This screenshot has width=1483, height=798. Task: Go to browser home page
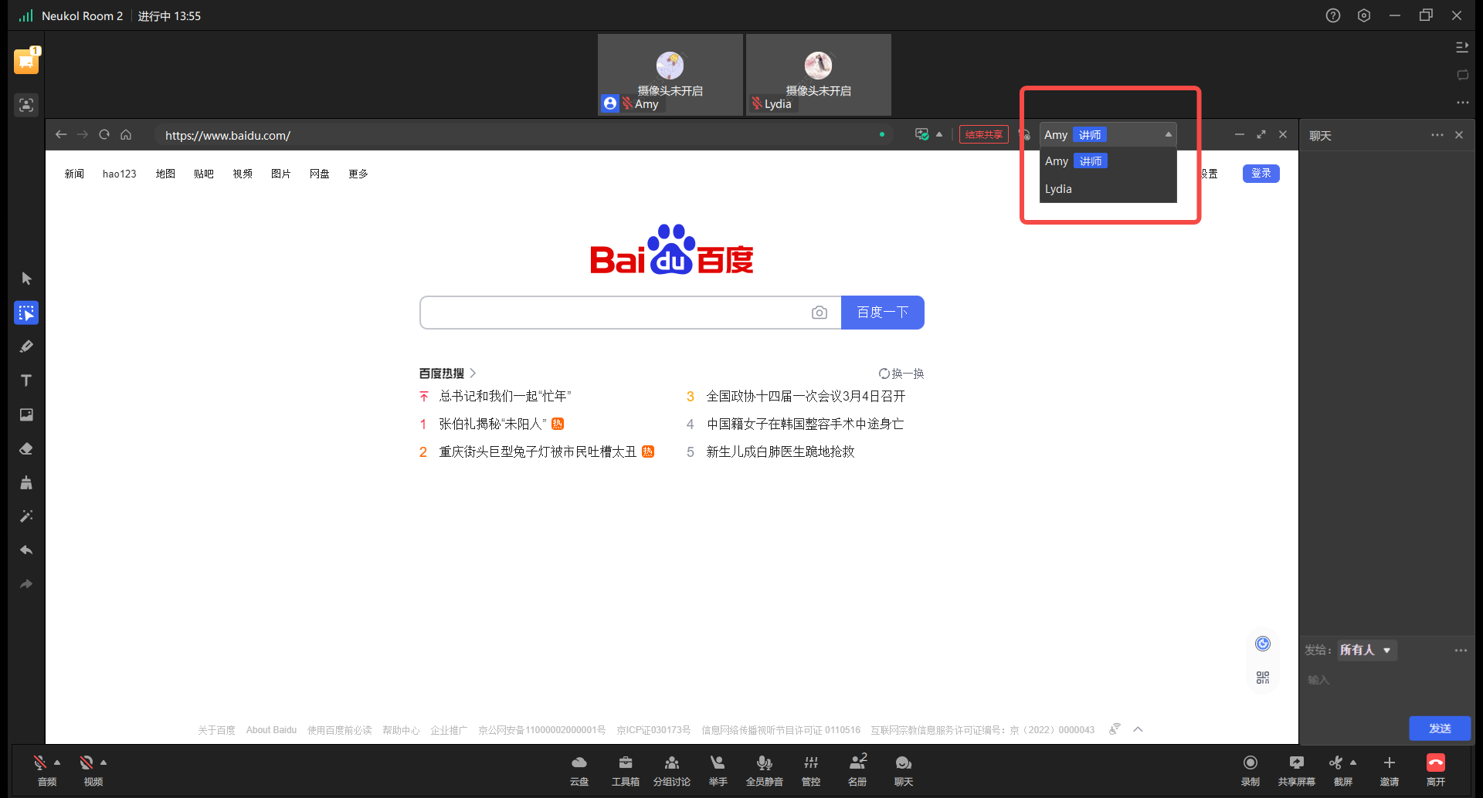(x=126, y=135)
